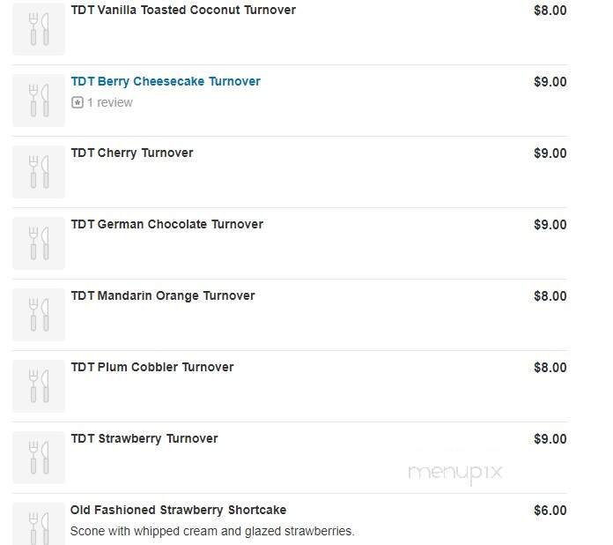Select TDT German Chocolate Turnover name
This screenshot has width=613, height=545.
click(x=167, y=224)
